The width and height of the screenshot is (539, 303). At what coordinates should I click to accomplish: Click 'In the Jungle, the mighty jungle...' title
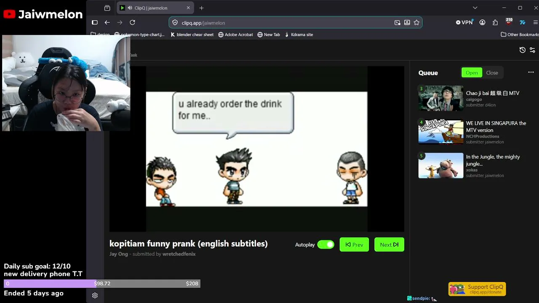coord(493,160)
